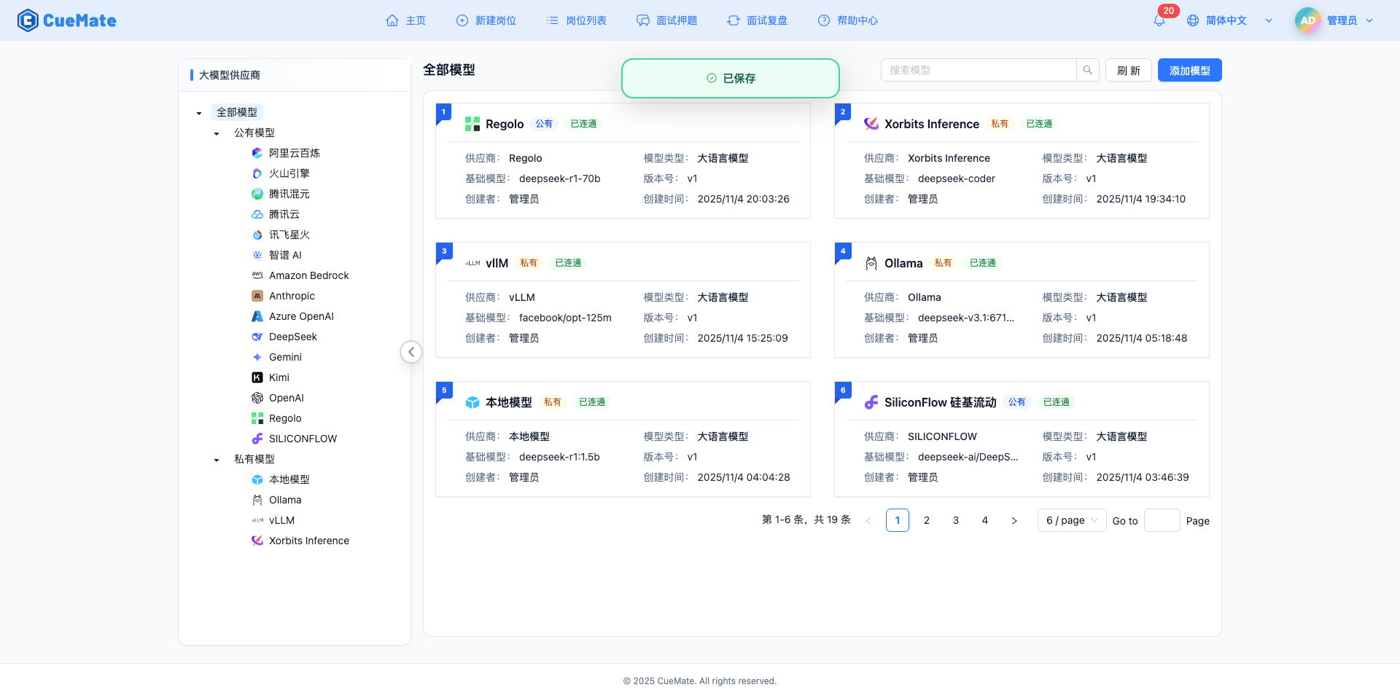
Task: Collapse the sidebar using the chevron handle
Action: point(411,351)
